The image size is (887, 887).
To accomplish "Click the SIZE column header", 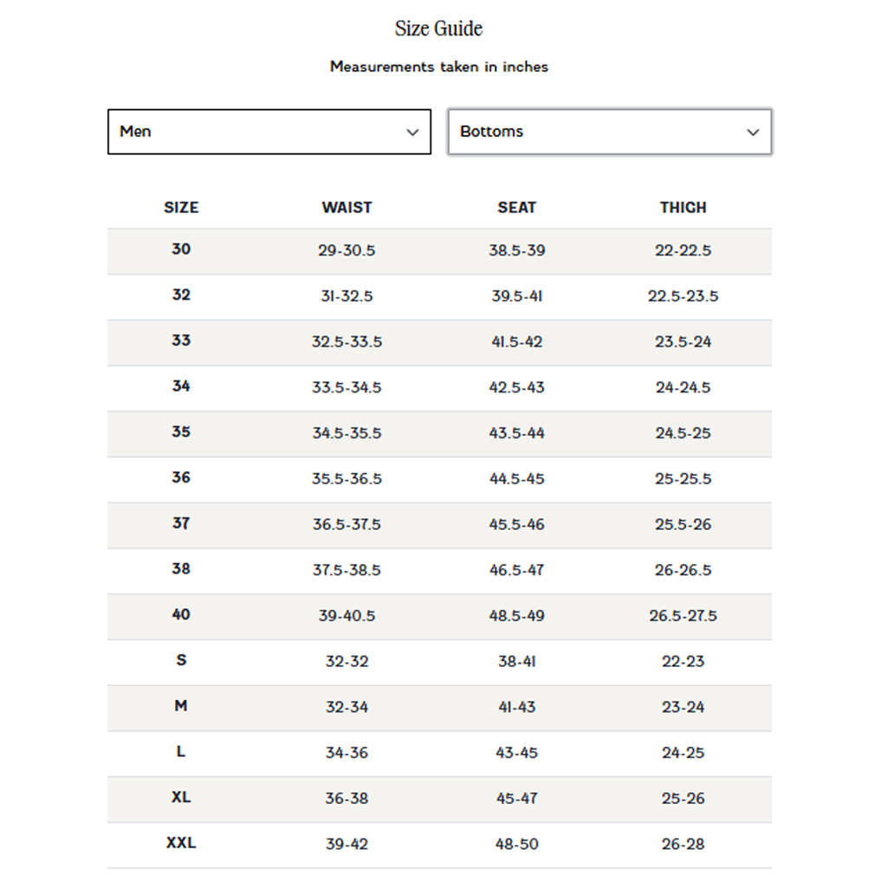I will [181, 208].
